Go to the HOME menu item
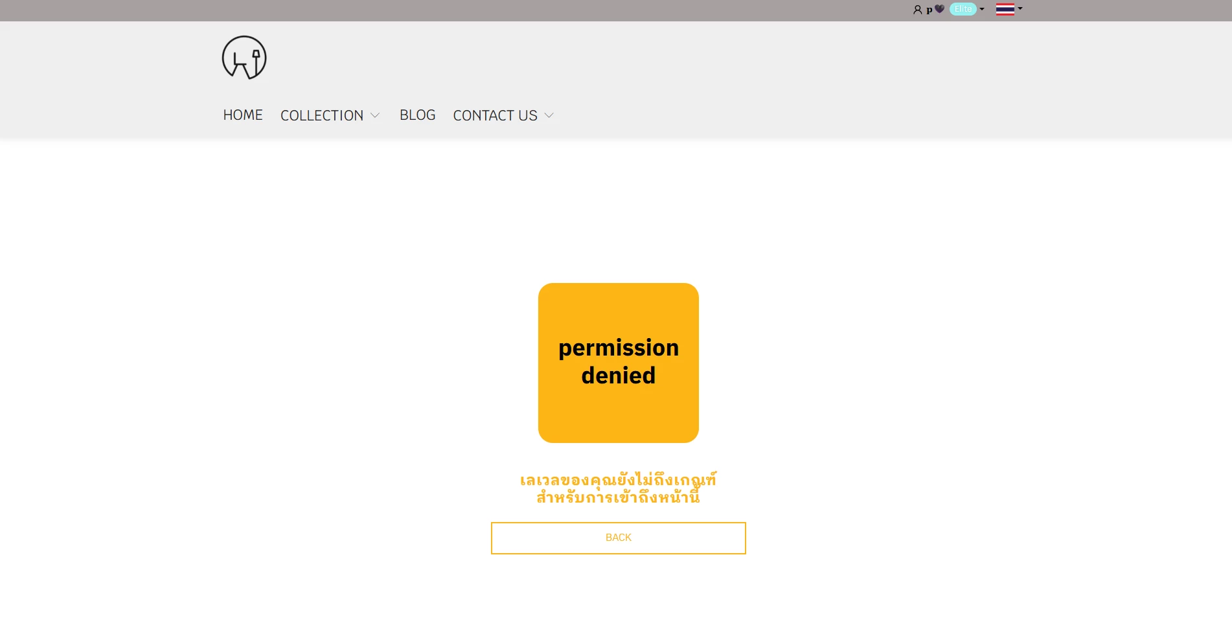The width and height of the screenshot is (1232, 636). tap(243, 115)
